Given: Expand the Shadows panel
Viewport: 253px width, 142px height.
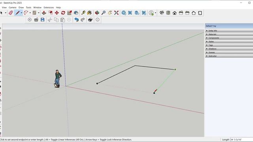Looking at the screenshot, I should (229, 49).
